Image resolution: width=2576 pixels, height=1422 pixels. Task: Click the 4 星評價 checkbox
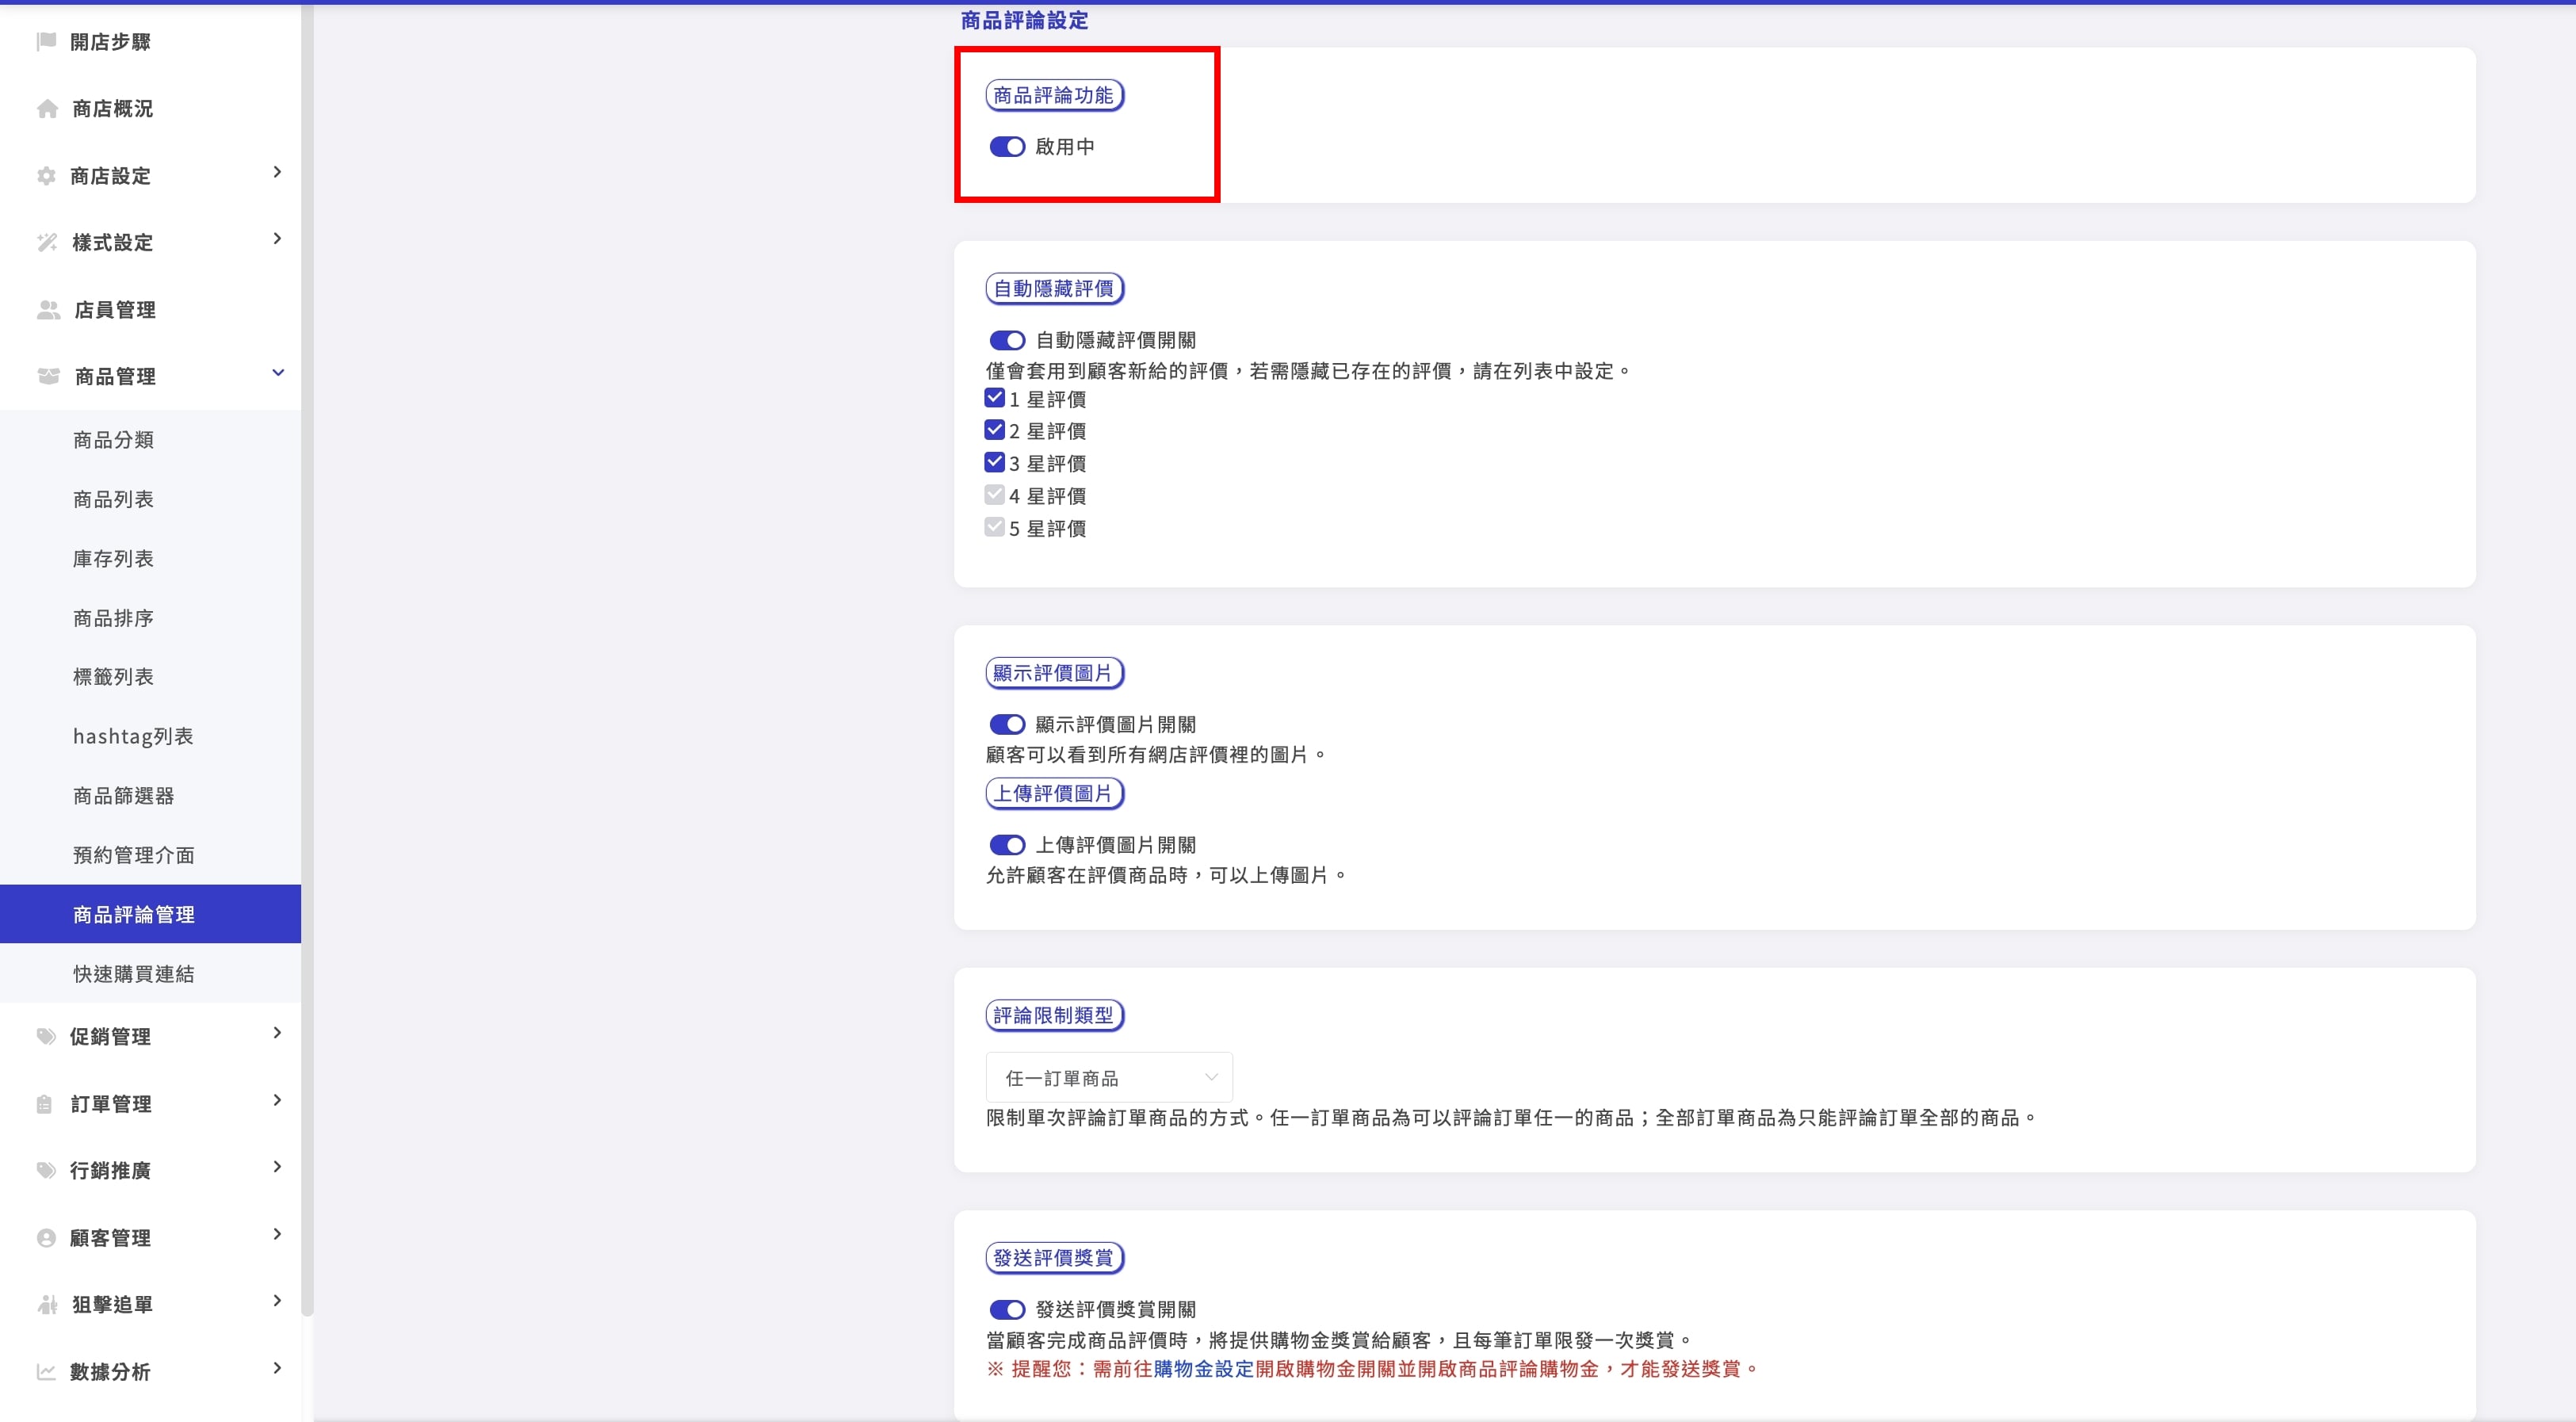point(994,495)
